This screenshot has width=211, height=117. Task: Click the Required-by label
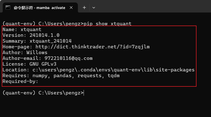click(20, 81)
